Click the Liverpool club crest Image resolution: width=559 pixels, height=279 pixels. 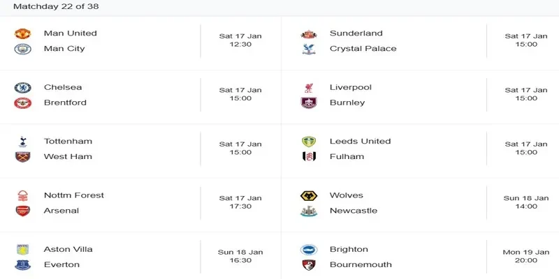[308, 88]
